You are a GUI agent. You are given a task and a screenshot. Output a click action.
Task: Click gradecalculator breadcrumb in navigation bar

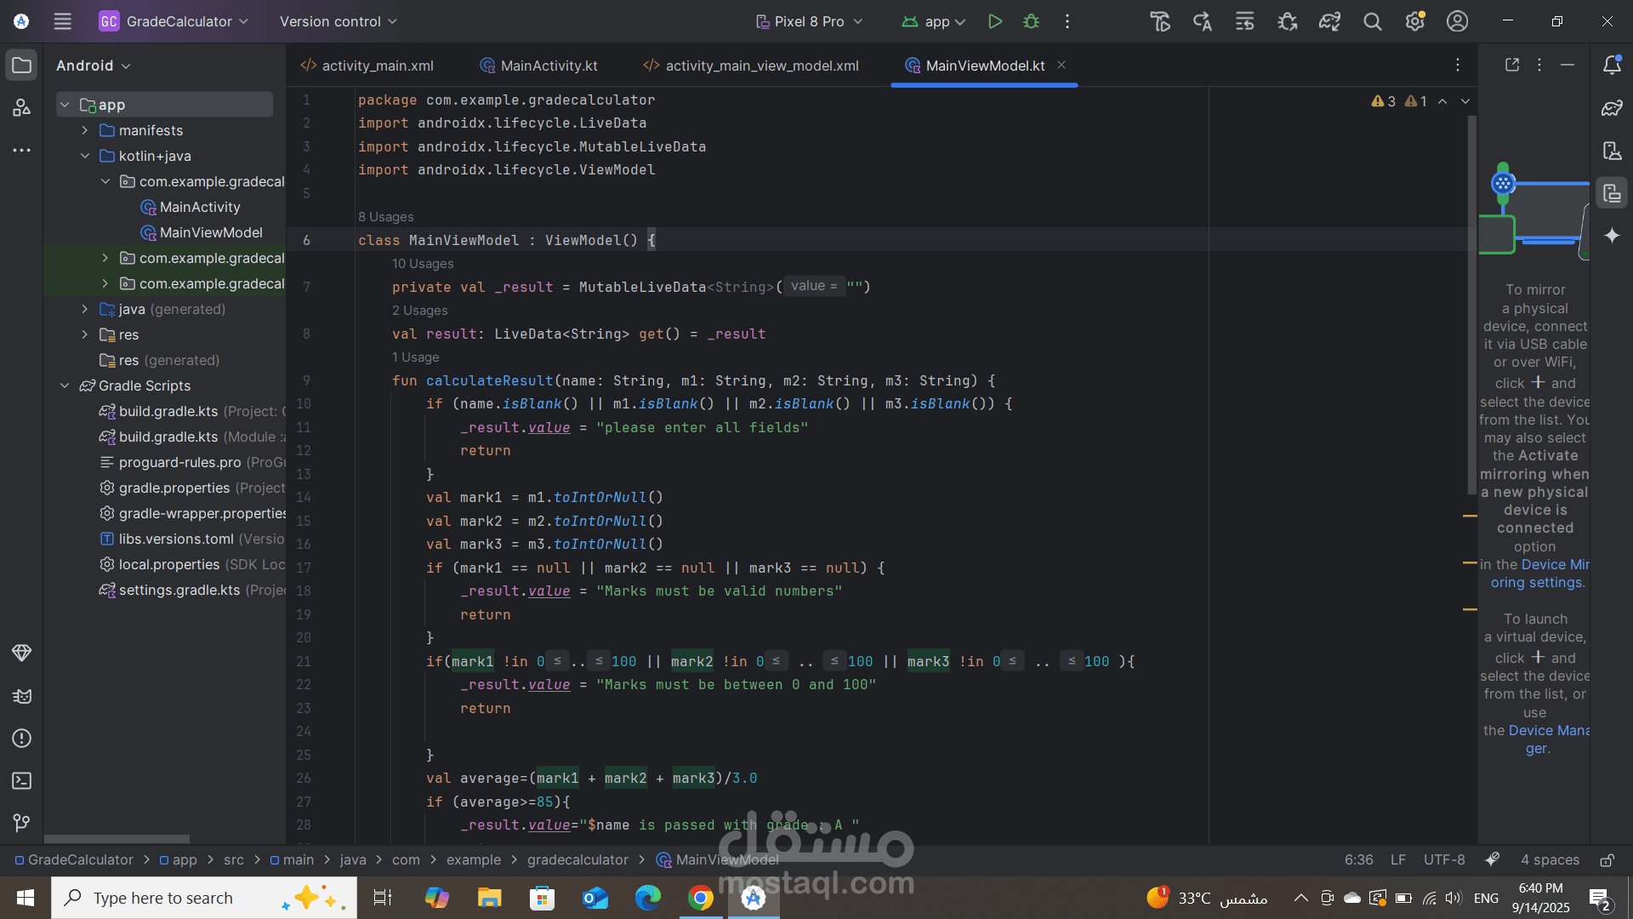coord(578,860)
